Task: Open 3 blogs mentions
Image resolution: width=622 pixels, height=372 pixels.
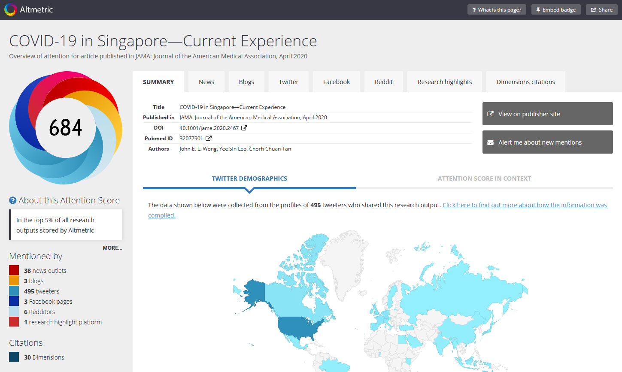Action: (x=33, y=281)
